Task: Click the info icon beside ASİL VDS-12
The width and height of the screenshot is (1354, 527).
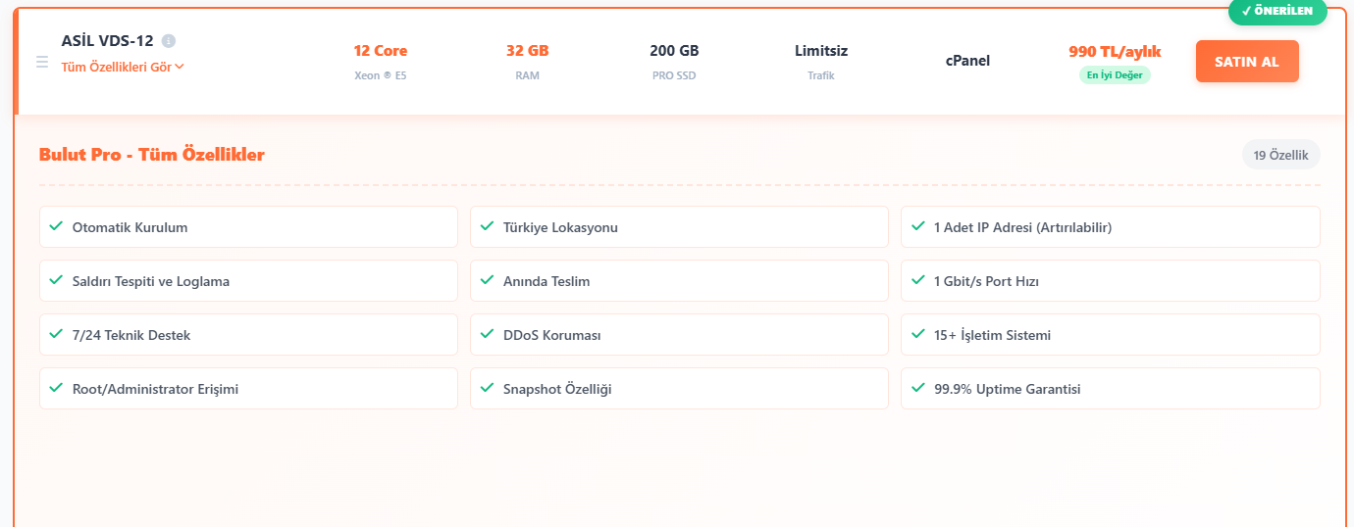Action: (x=169, y=41)
